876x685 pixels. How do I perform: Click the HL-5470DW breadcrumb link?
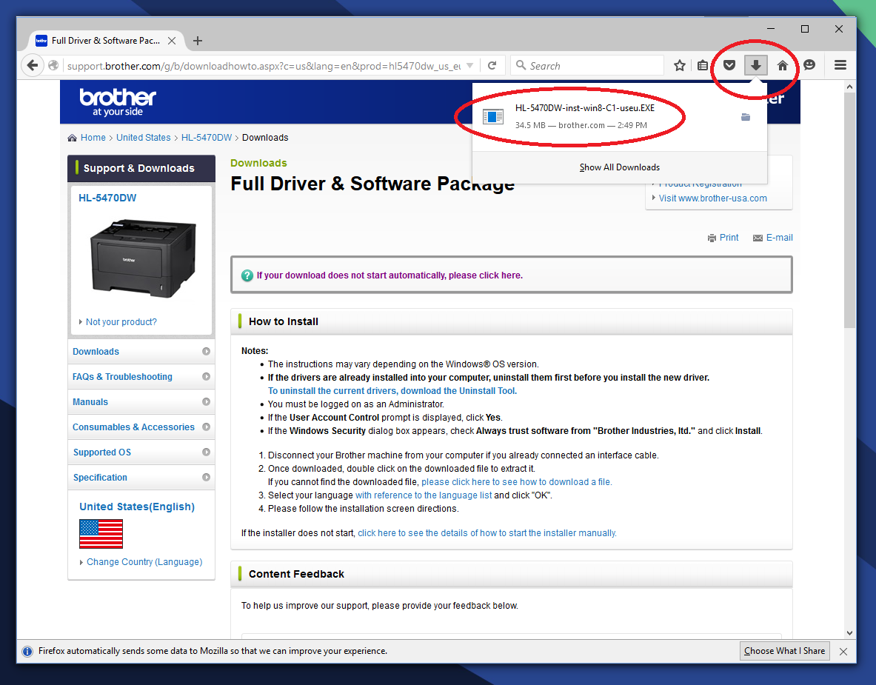coord(206,138)
